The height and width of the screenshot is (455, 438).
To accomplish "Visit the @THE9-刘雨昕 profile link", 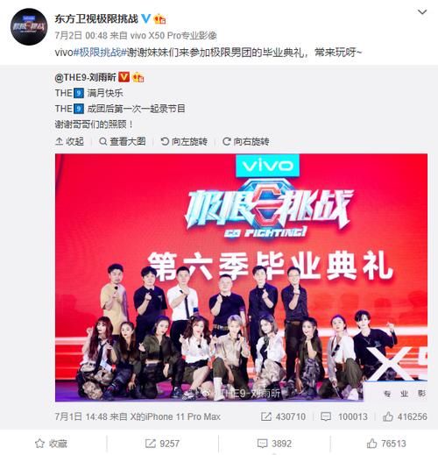I will coord(85,77).
